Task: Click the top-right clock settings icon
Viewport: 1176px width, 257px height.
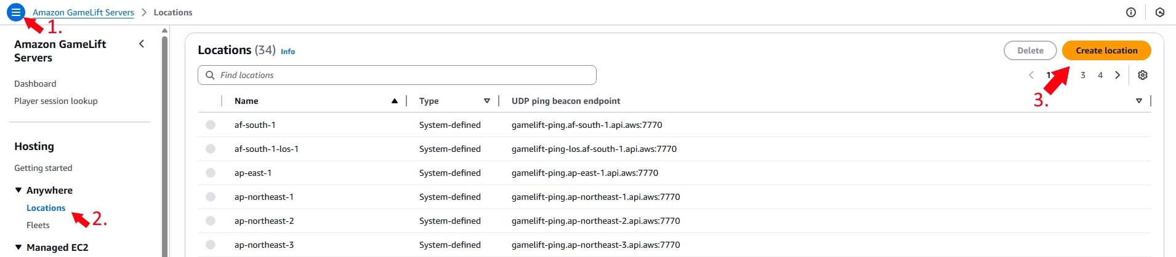Action: coord(1160,12)
